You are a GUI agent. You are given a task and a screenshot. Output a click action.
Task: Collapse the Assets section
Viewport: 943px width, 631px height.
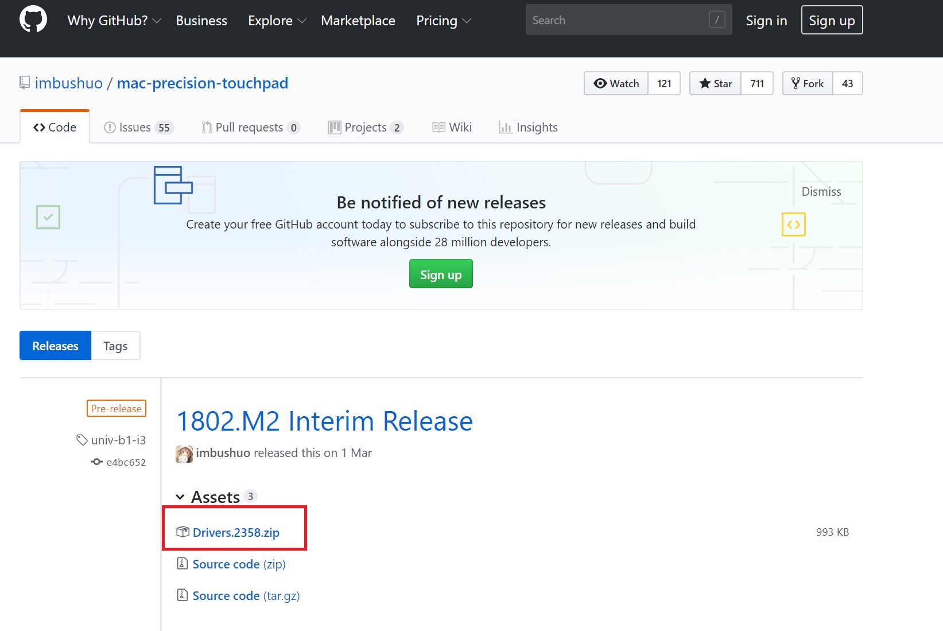208,497
